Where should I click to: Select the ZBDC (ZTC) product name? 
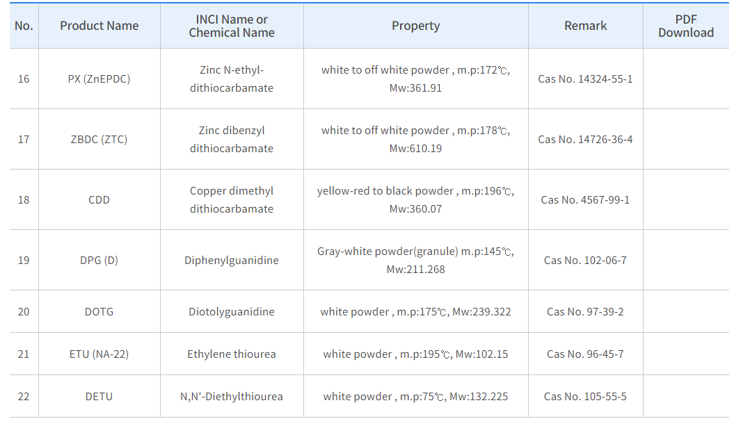click(99, 139)
